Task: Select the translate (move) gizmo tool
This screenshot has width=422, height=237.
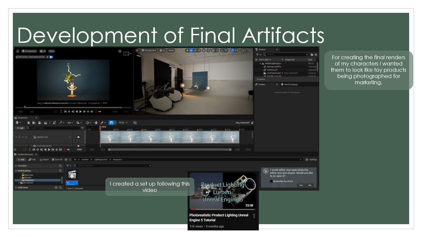Action: click(x=191, y=50)
